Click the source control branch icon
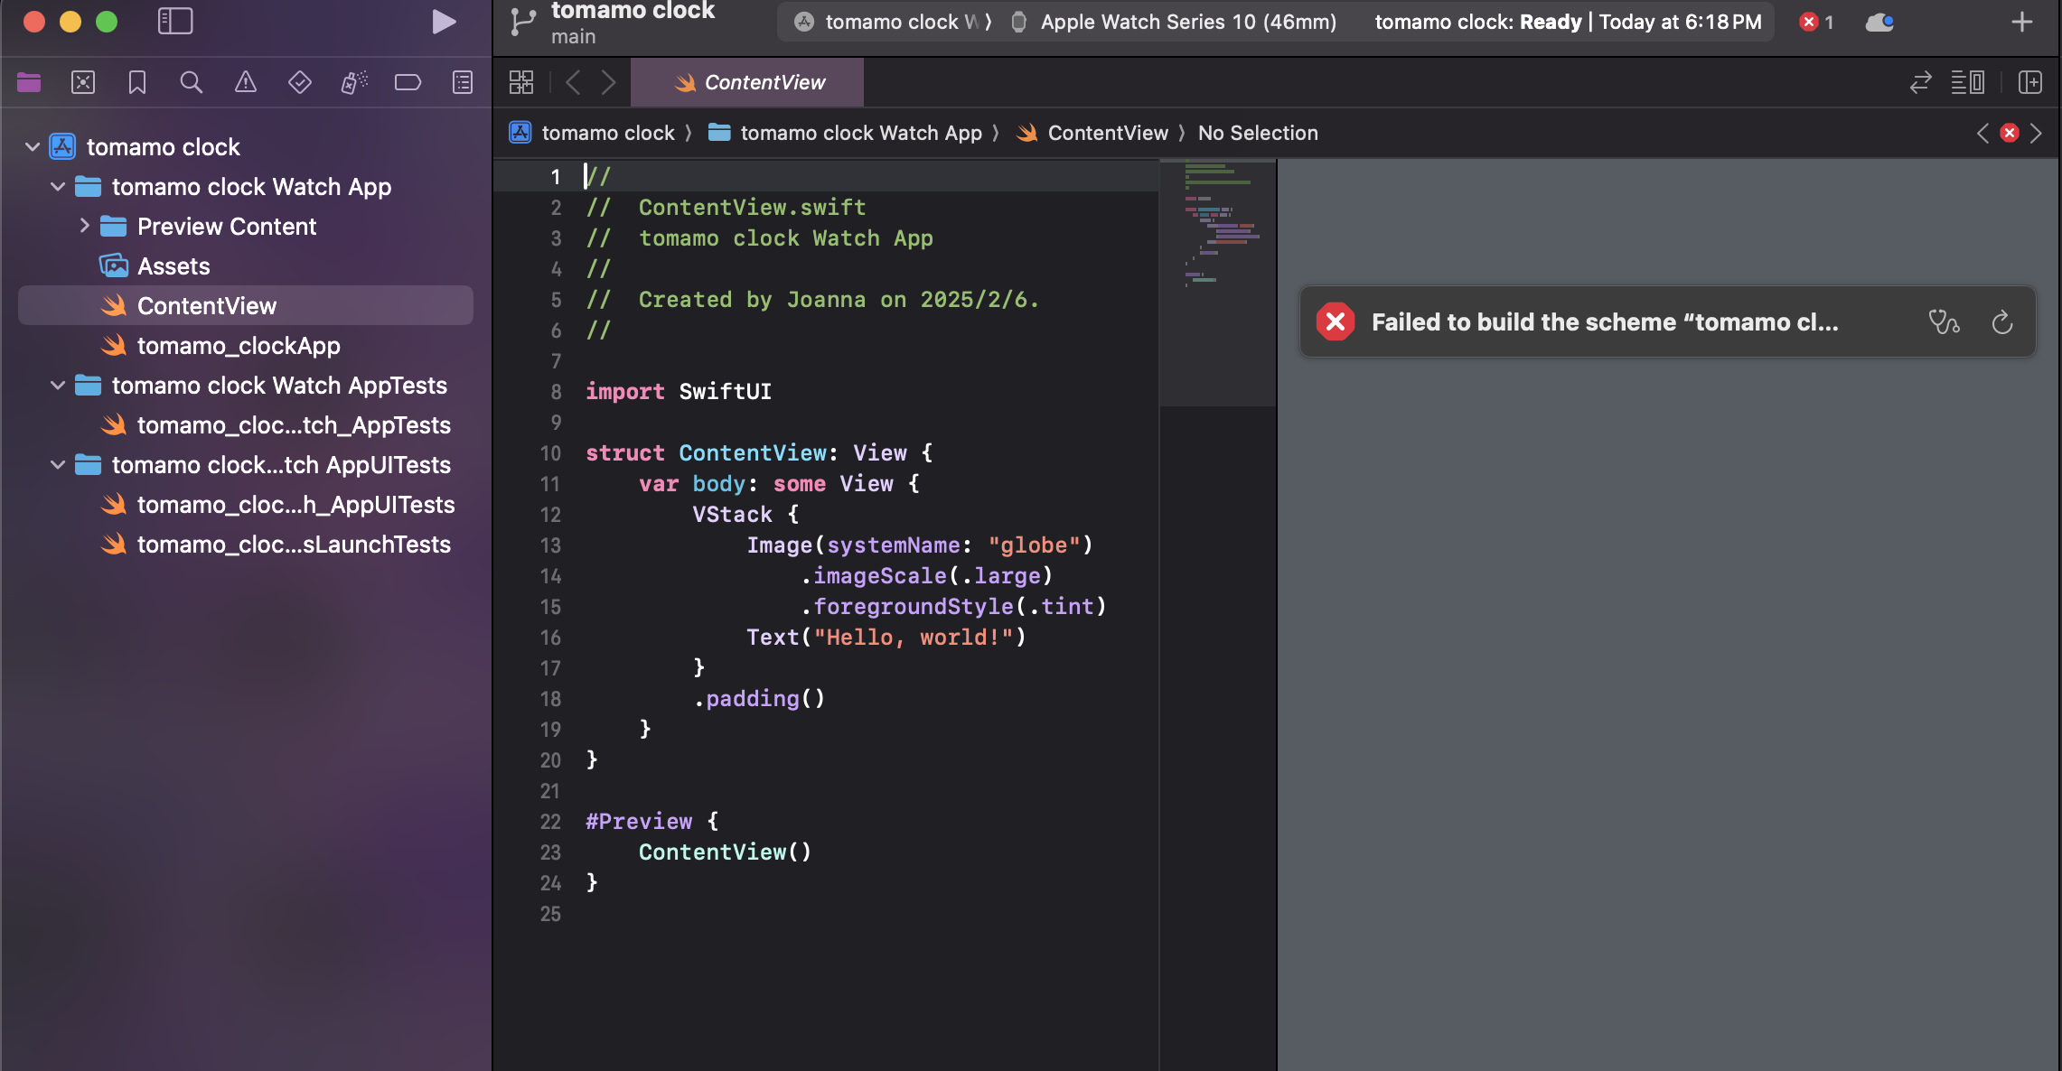Screen dimensions: 2062x1071 (523, 22)
